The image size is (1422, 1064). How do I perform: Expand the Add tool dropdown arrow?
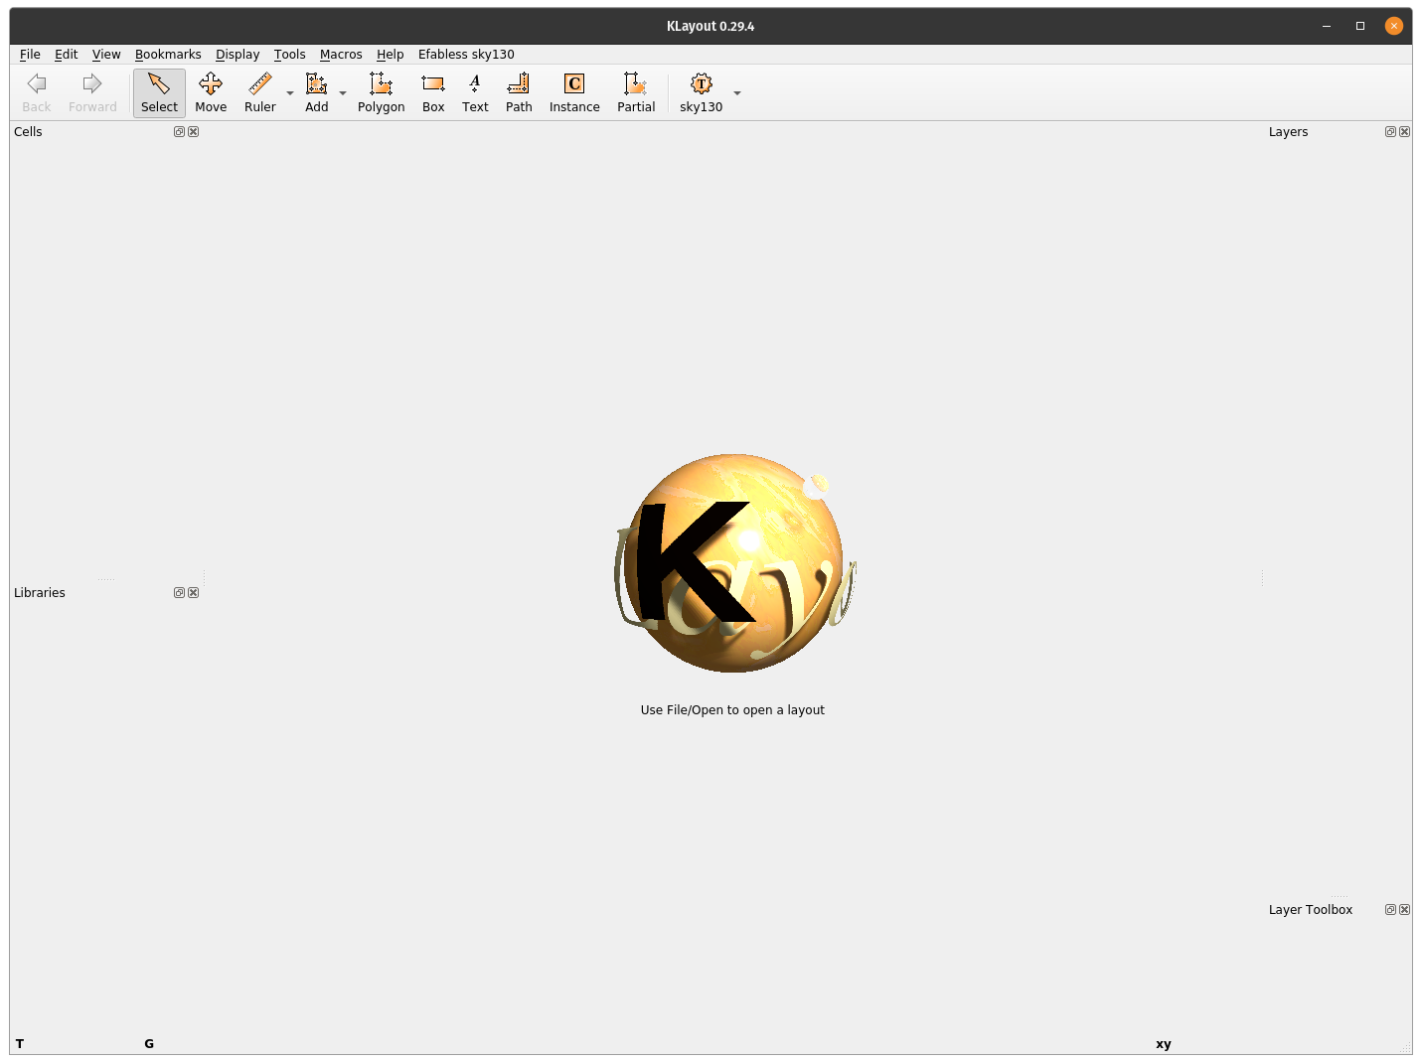coord(343,93)
